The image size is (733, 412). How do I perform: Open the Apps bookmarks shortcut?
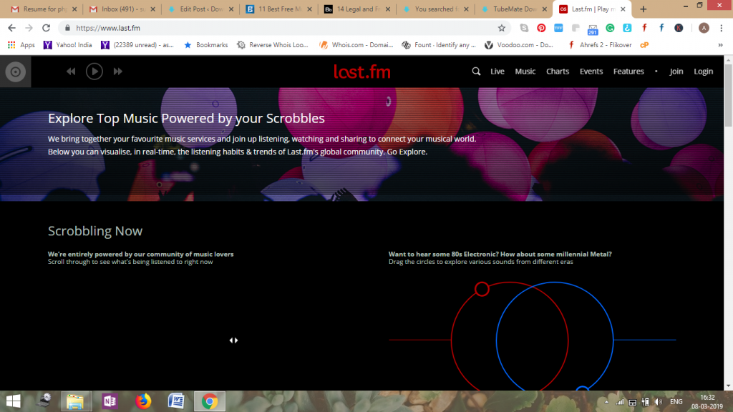coord(21,45)
